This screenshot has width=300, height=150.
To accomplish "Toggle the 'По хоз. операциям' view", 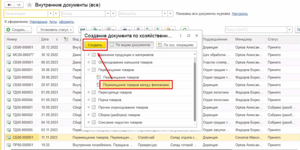I will (x=176, y=45).
